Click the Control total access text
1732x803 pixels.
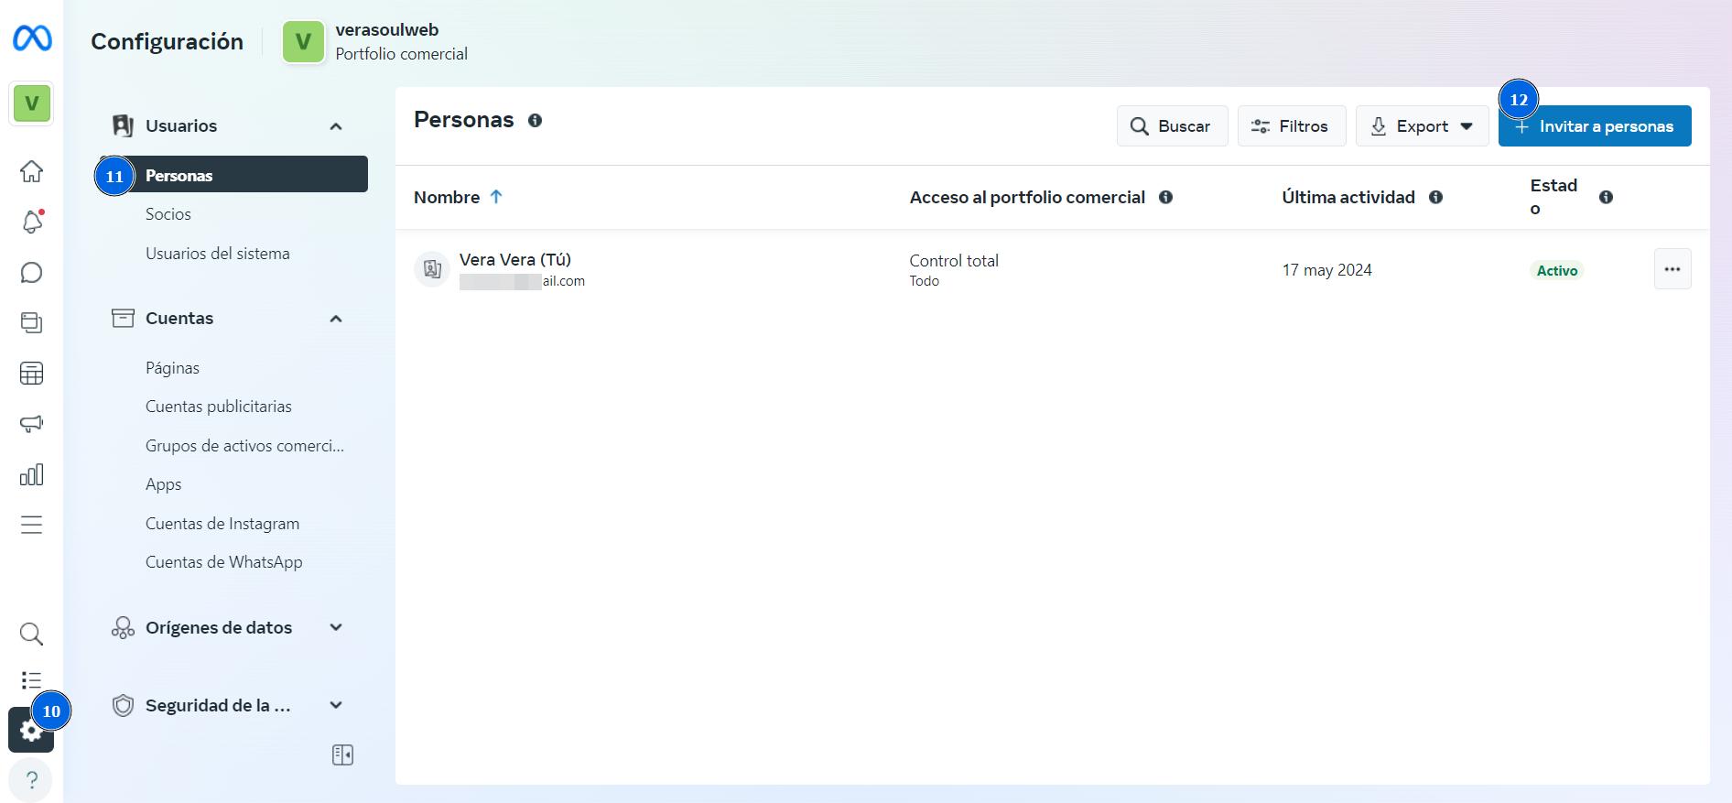(x=954, y=260)
